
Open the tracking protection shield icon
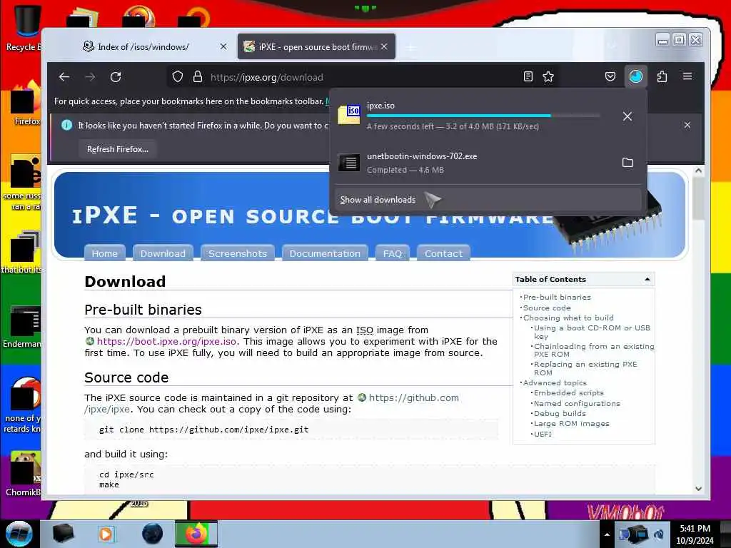[x=177, y=77]
